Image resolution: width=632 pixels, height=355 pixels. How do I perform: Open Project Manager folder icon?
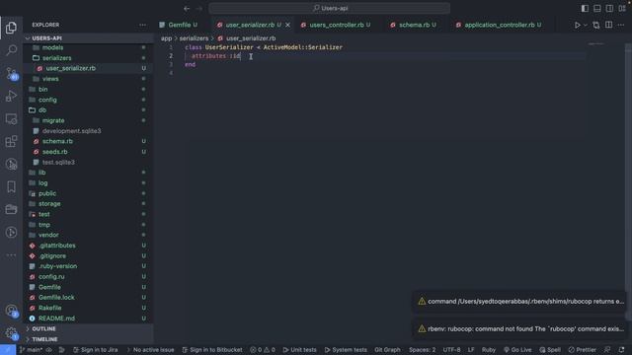[11, 209]
